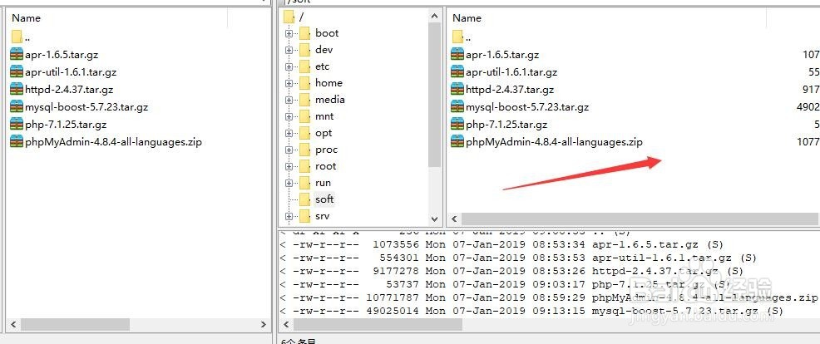Select phpMyAdmin zip archive icon in left pane
The image size is (820, 344).
[x=17, y=142]
